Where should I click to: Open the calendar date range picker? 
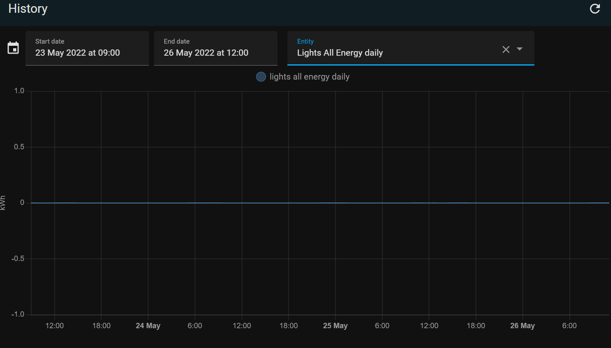tap(13, 48)
